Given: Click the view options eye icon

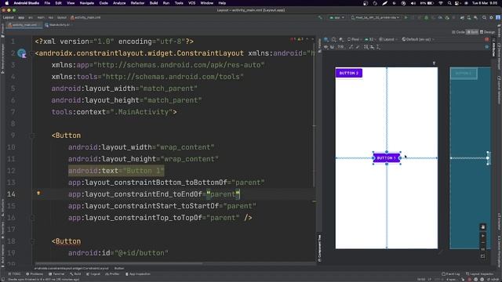Looking at the screenshot, I should [326, 47].
